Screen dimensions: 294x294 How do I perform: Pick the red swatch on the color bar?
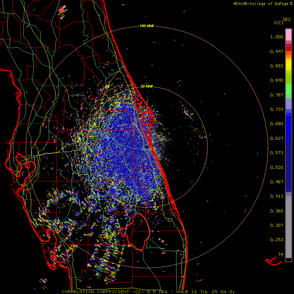pos(288,49)
